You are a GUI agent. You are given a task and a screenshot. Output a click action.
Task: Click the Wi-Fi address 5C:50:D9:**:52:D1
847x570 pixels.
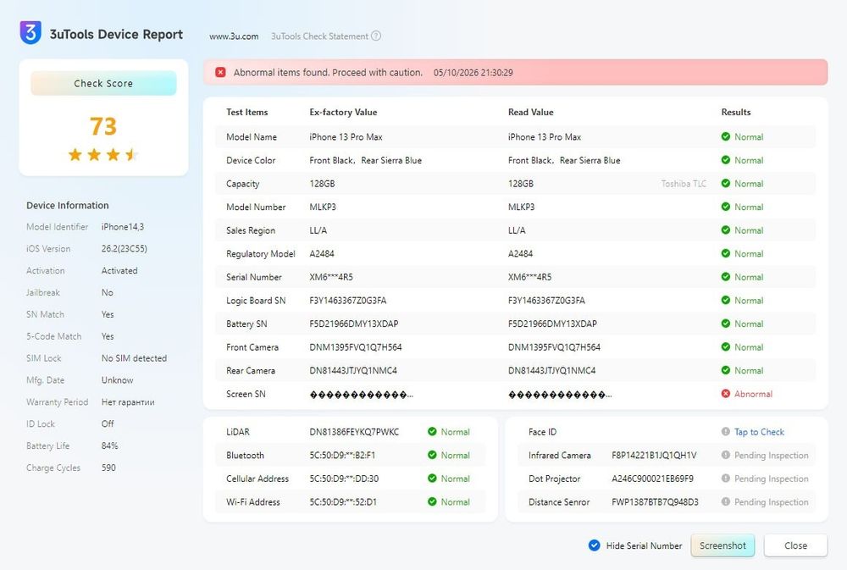click(343, 502)
